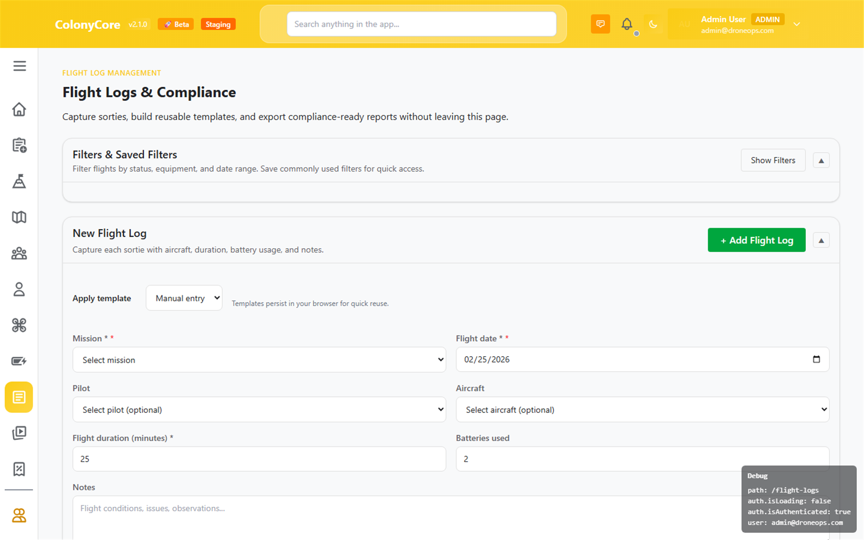Open the map icon in sidebar

pyautogui.click(x=19, y=217)
